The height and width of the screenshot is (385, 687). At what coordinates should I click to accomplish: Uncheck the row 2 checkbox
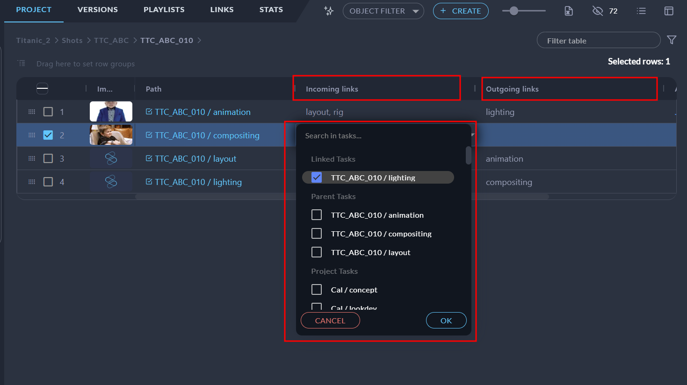(48, 135)
